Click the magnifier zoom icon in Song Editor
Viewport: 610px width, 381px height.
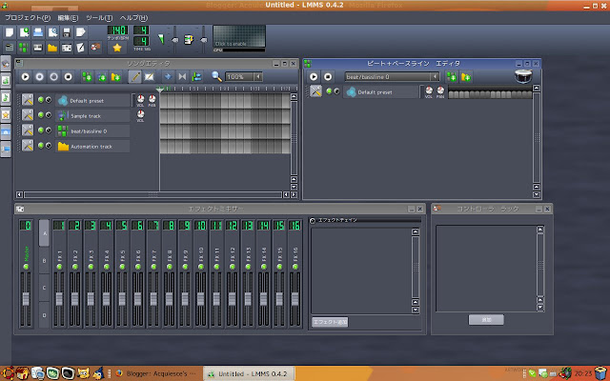[216, 76]
